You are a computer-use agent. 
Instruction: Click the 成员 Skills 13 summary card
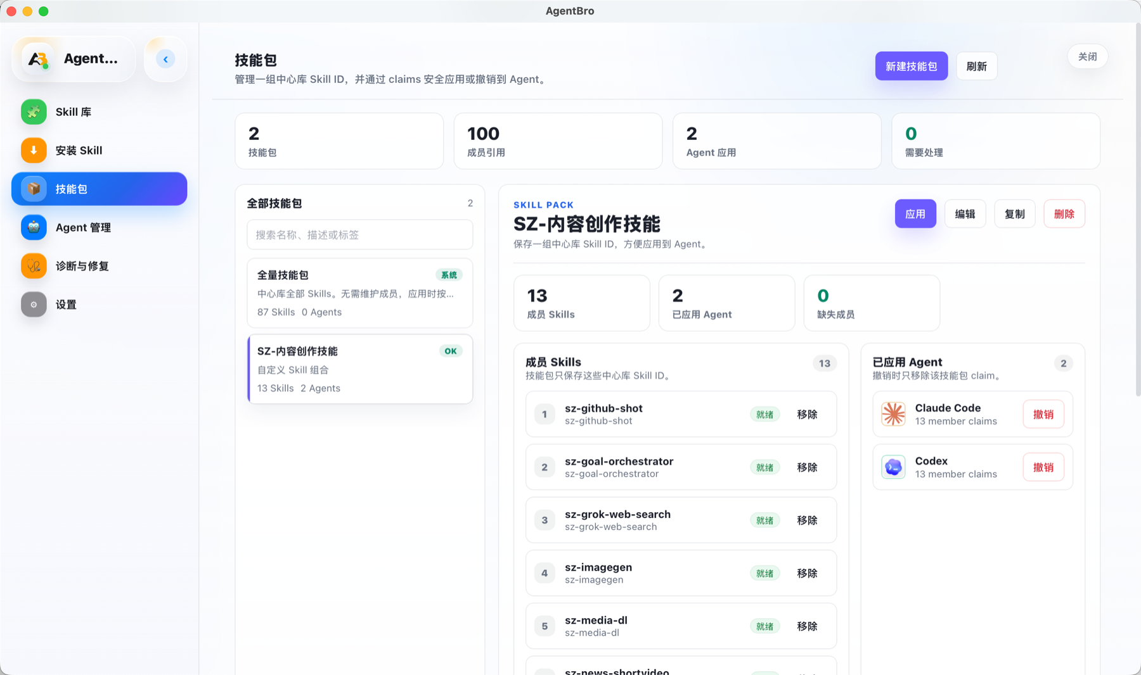[x=582, y=303]
